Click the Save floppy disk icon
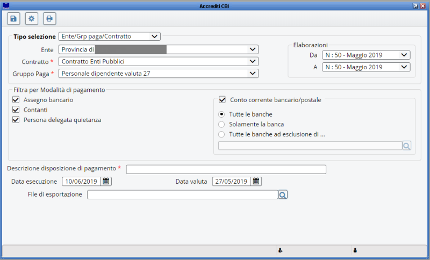Screen dimensions: 430x260 [13, 19]
